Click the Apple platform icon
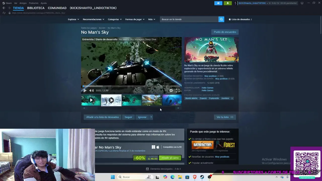Image resolution: width=322 pixels, height=181 pixels. 158,147
